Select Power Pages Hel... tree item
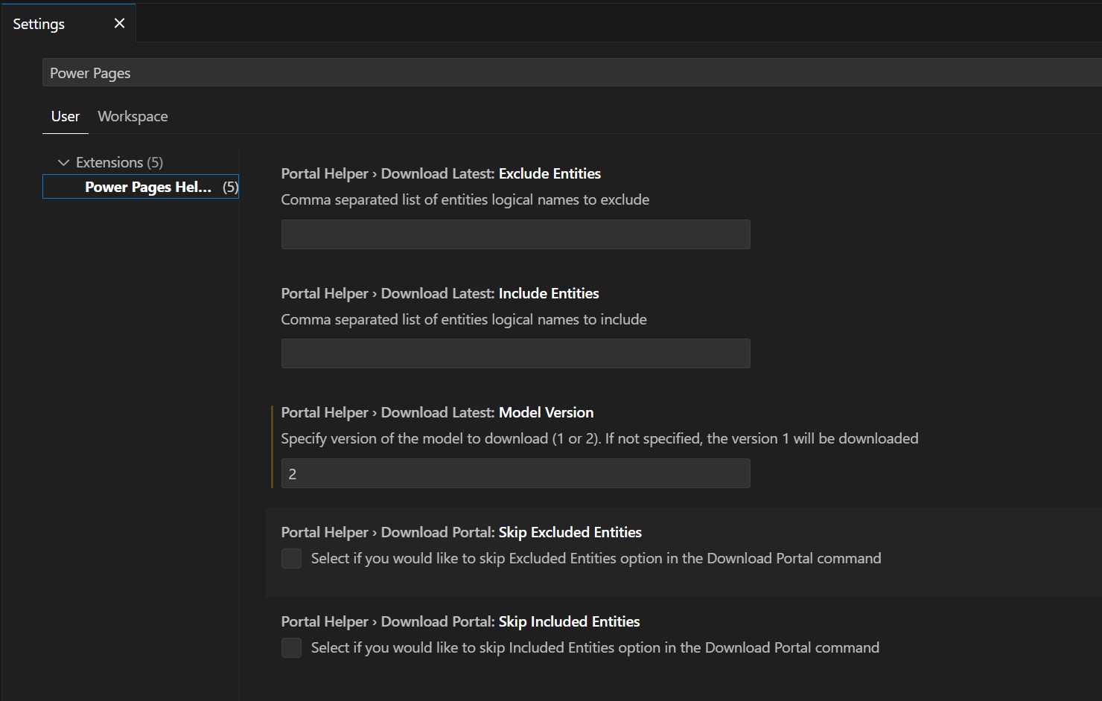Viewport: 1102px width, 701px height. coord(141,187)
